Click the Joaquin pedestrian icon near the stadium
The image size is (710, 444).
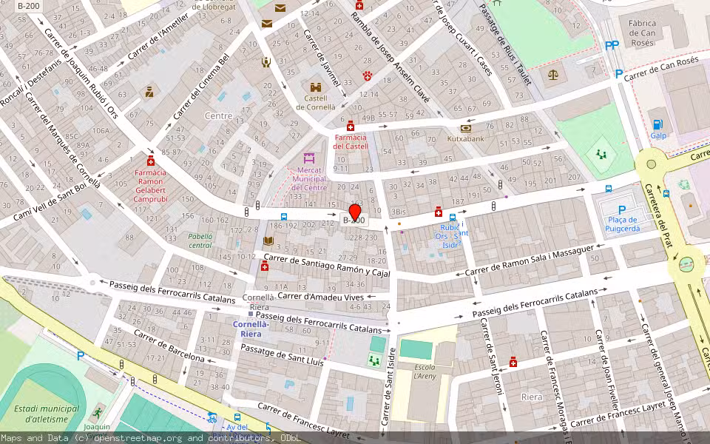coord(98,412)
